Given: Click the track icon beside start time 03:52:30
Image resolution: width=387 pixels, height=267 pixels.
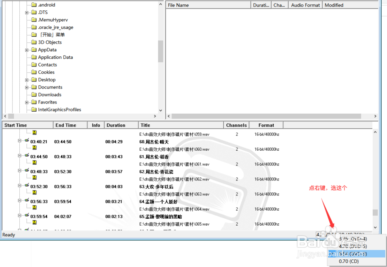Looking at the screenshot, I should coord(27,185).
